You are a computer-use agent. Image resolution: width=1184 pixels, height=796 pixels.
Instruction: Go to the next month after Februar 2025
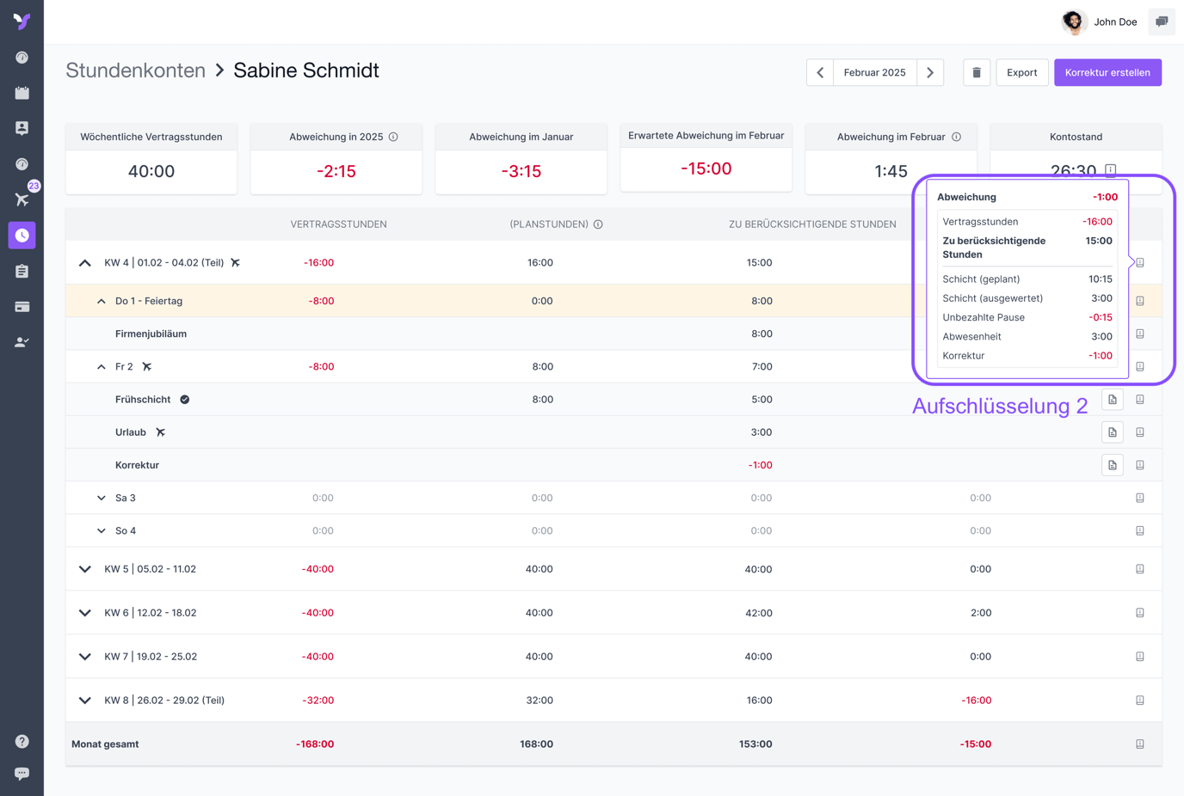click(x=930, y=73)
